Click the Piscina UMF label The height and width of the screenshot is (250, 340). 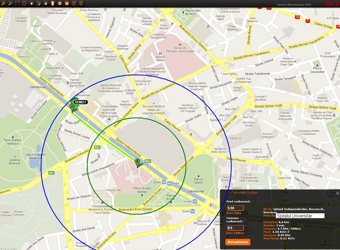point(114,190)
